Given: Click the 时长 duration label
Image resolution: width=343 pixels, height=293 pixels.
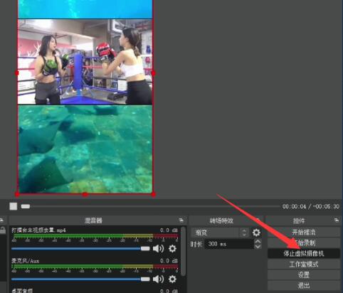Looking at the screenshot, I should pyautogui.click(x=196, y=244).
